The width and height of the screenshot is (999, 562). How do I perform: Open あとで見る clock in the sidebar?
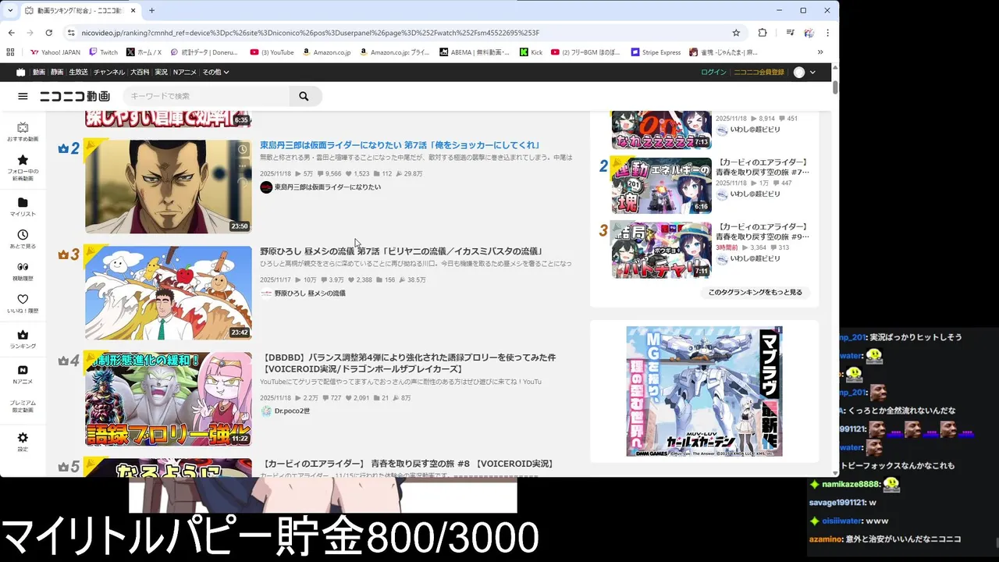coord(23,239)
